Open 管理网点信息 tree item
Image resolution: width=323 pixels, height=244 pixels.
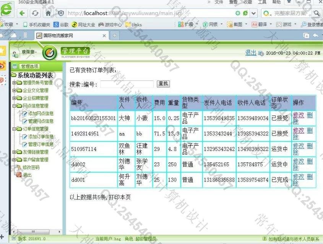point(41,121)
